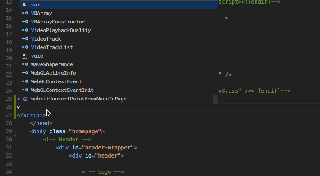
Task: Click the interface icon beside WebGLContextEventInit
Action: click(x=25, y=90)
